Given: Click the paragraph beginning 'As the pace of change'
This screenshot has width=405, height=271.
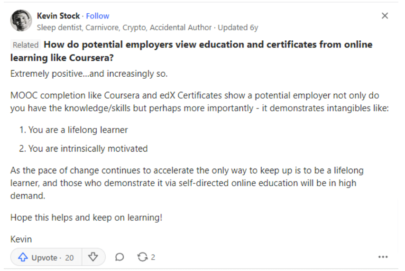Looking at the screenshot, I should [x=187, y=183].
